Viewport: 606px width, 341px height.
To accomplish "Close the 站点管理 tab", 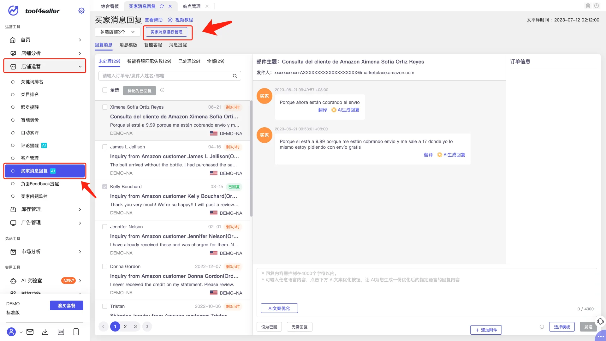I will [x=207, y=6].
